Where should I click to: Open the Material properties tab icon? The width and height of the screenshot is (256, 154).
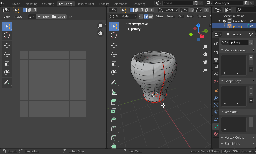[x=216, y=134]
